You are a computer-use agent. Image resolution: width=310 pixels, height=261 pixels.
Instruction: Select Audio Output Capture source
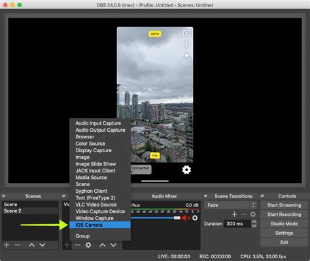(x=100, y=130)
